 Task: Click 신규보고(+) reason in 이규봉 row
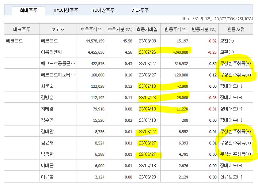click(x=231, y=177)
